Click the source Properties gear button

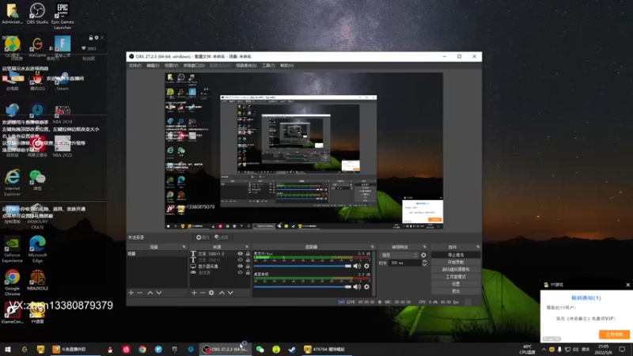(203, 237)
